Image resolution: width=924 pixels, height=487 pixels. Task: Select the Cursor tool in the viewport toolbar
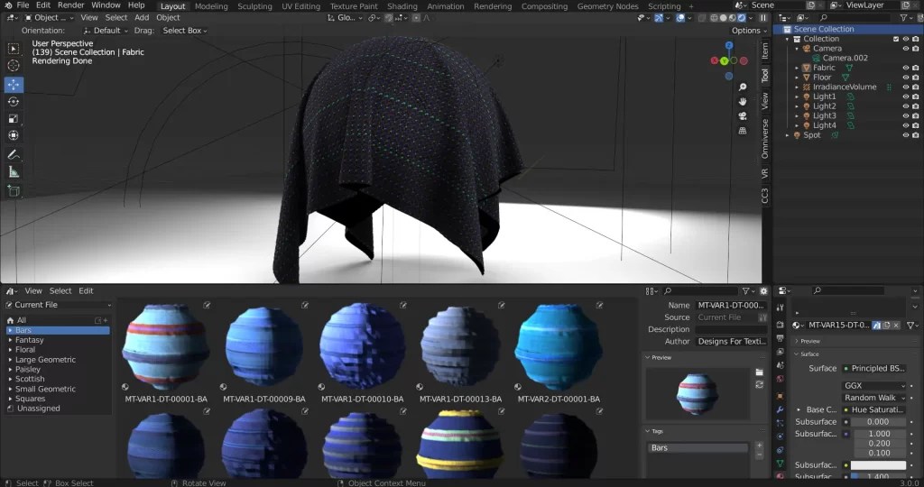point(14,66)
